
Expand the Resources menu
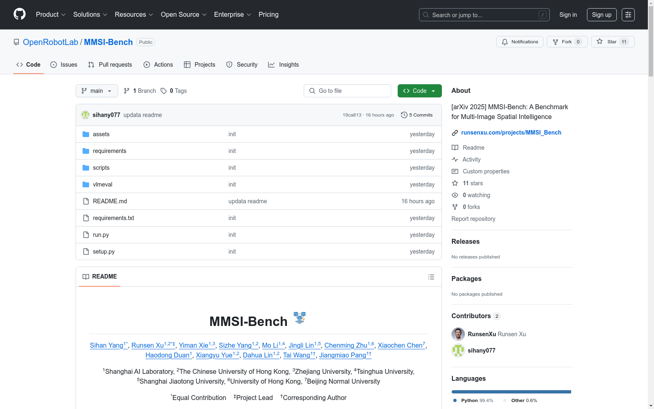tap(134, 15)
